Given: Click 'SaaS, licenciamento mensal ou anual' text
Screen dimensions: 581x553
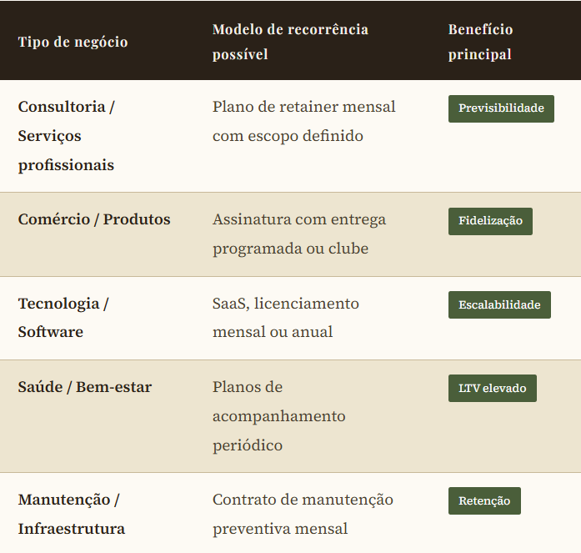Looking at the screenshot, I should 285,317.
